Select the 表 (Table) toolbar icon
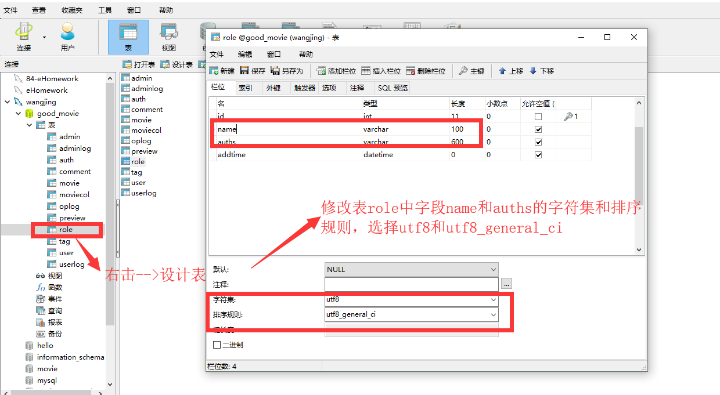This screenshot has height=395, width=720. point(128,37)
